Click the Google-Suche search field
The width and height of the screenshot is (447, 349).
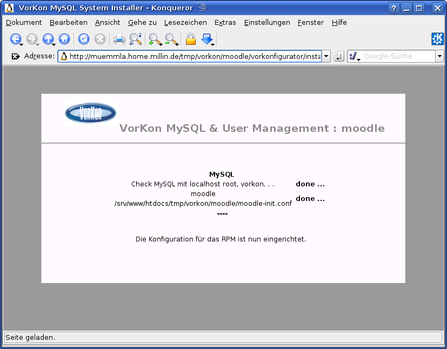click(398, 56)
